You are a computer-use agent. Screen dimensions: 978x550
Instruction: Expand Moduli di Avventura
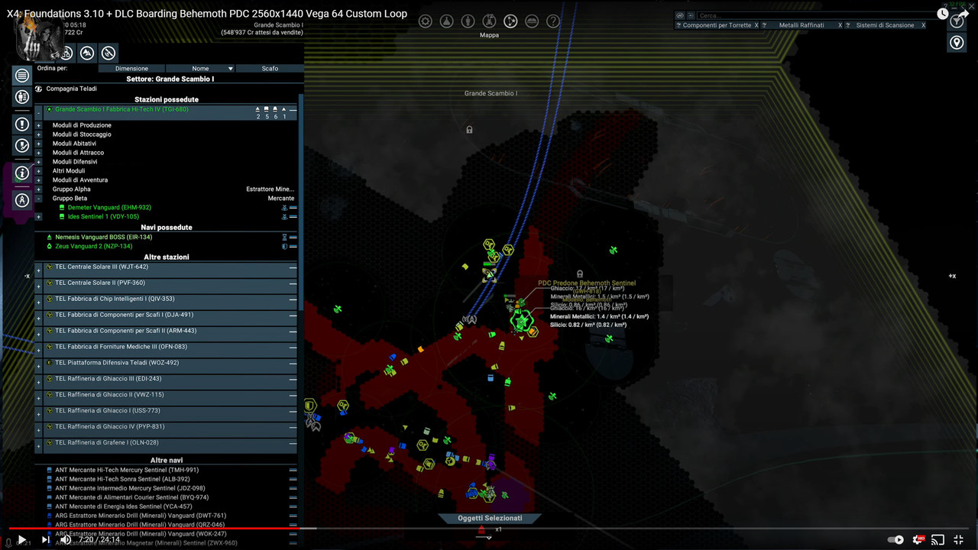pyautogui.click(x=39, y=180)
